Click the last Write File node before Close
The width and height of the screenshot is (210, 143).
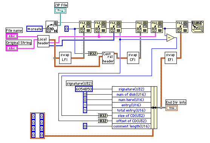pyautogui.click(x=182, y=27)
